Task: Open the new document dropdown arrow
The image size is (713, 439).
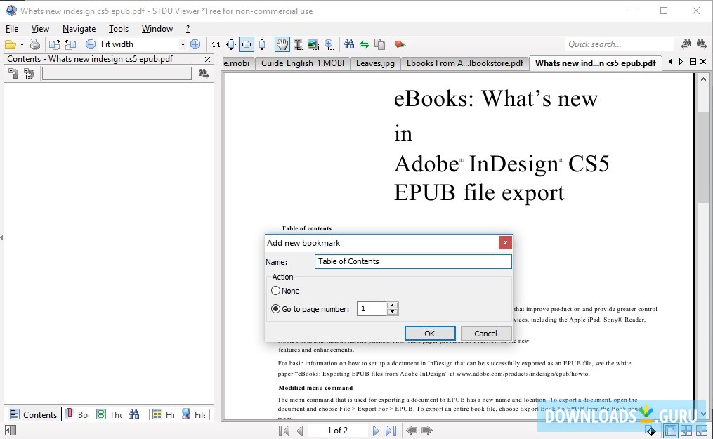Action: coord(22,44)
